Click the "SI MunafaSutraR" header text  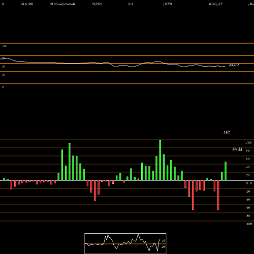click(62, 4)
